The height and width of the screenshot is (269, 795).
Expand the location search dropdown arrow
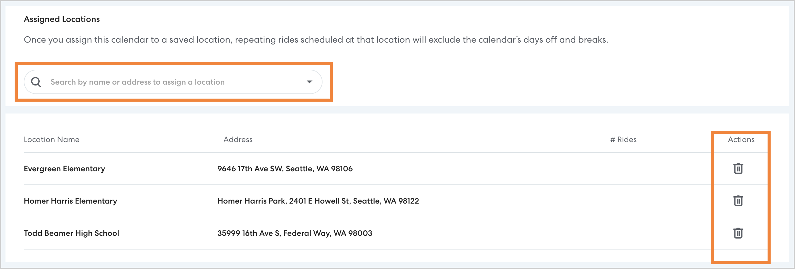[x=309, y=82]
